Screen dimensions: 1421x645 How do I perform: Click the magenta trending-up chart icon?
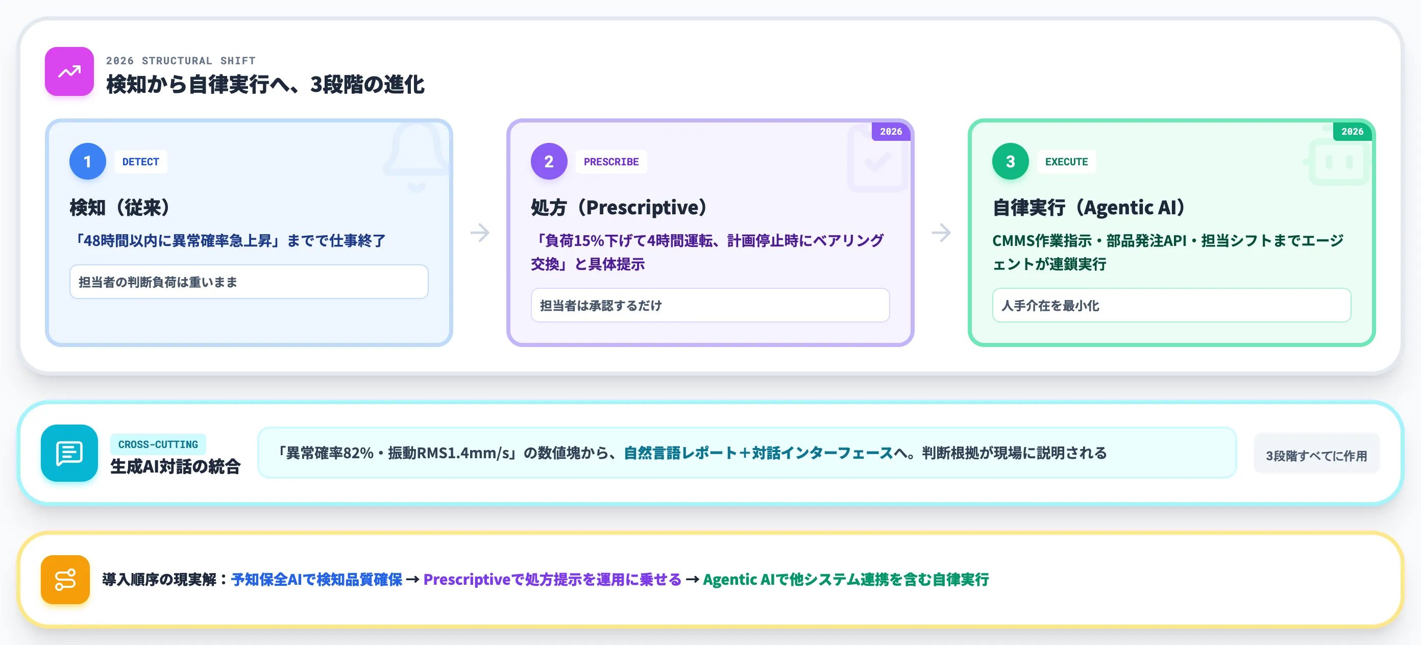[x=69, y=71]
